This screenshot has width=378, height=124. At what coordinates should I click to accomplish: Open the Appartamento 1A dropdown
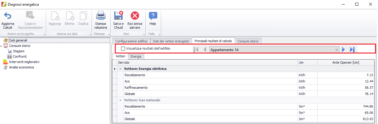click(337, 50)
